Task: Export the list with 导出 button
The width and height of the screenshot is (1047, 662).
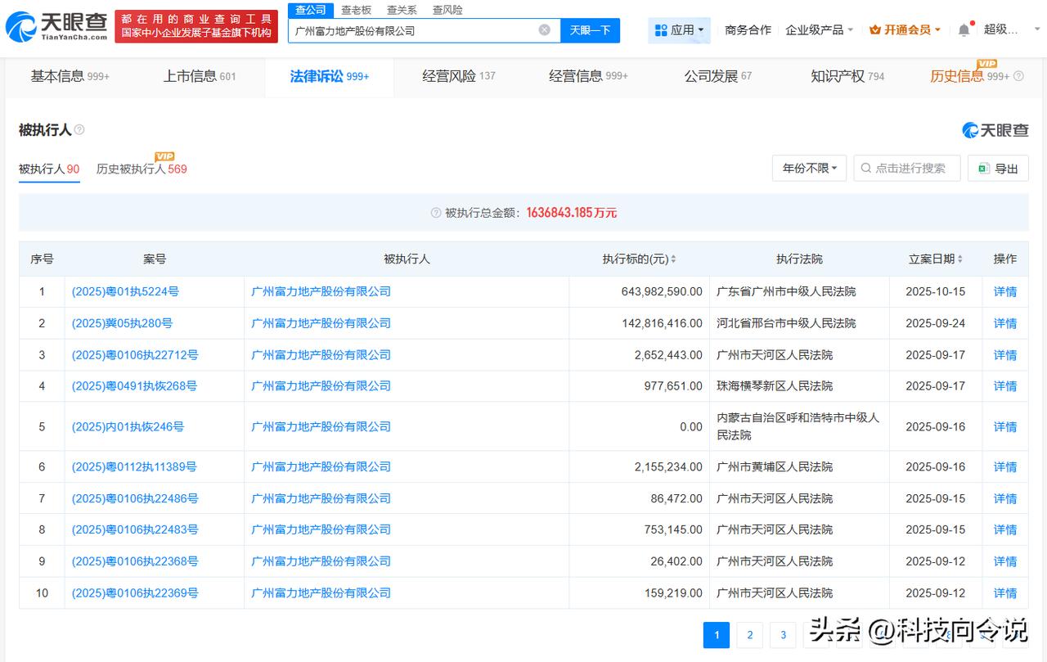Action: click(x=998, y=169)
